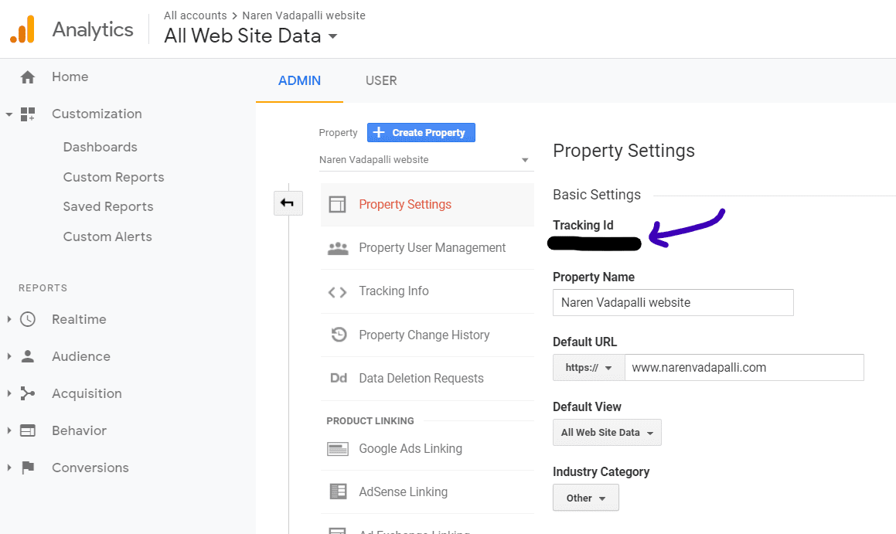Click the back arrow button beside Property column
This screenshot has height=534, width=896.
pos(288,202)
